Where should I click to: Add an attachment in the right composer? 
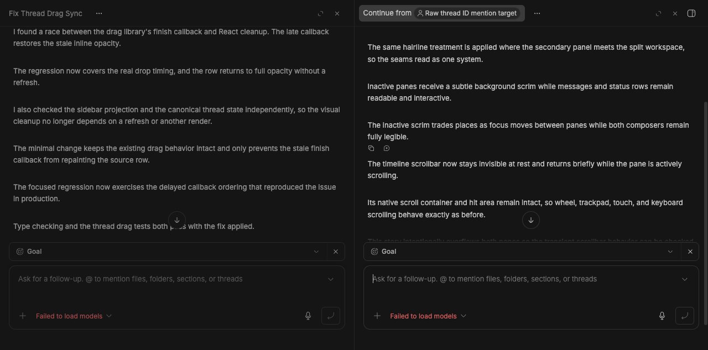[377, 316]
